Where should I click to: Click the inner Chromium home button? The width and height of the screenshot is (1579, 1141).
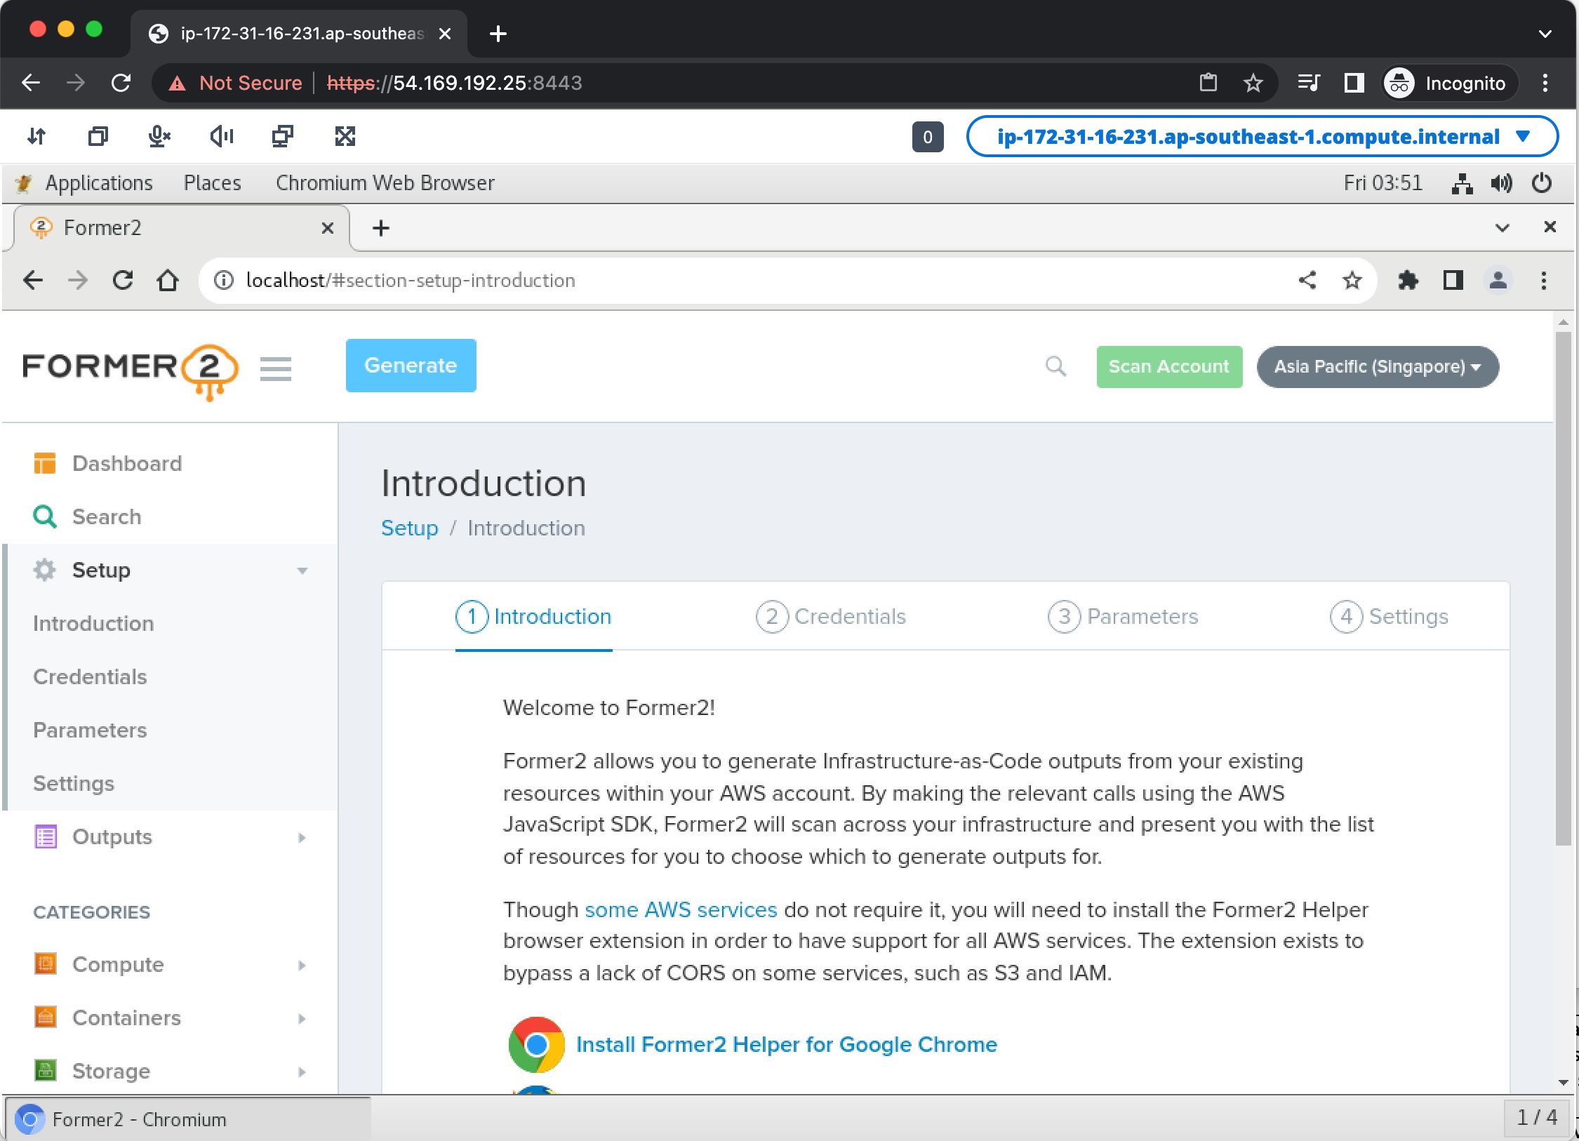coord(168,281)
